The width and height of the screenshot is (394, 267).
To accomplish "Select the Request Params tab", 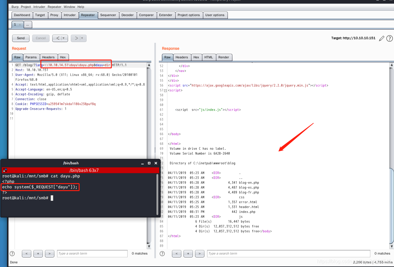I will 31,57.
